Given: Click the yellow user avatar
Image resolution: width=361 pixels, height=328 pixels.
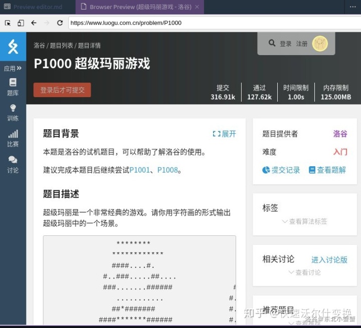Looking at the screenshot, I should [x=320, y=44].
